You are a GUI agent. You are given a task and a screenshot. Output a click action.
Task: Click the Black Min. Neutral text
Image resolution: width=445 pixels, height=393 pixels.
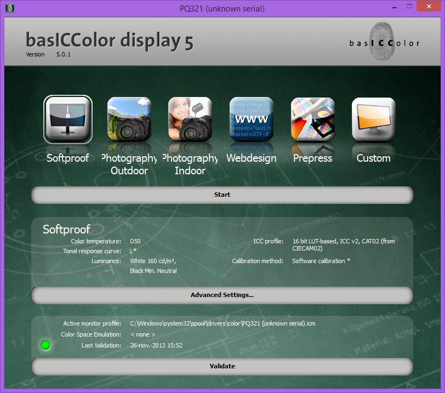153,271
